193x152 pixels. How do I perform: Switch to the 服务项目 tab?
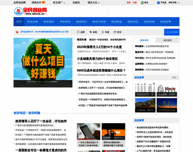(x=144, y=40)
